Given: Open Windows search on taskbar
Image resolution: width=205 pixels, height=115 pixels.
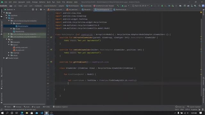Looking at the screenshot, I should click(x=7, y=113).
